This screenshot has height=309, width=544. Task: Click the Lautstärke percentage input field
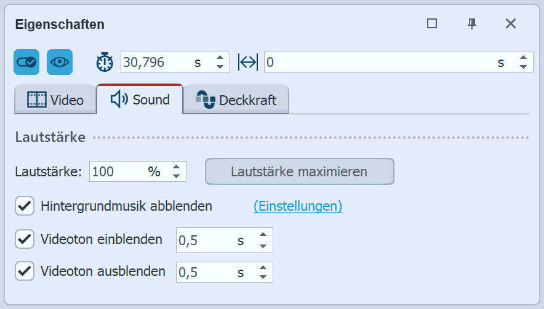(x=117, y=172)
